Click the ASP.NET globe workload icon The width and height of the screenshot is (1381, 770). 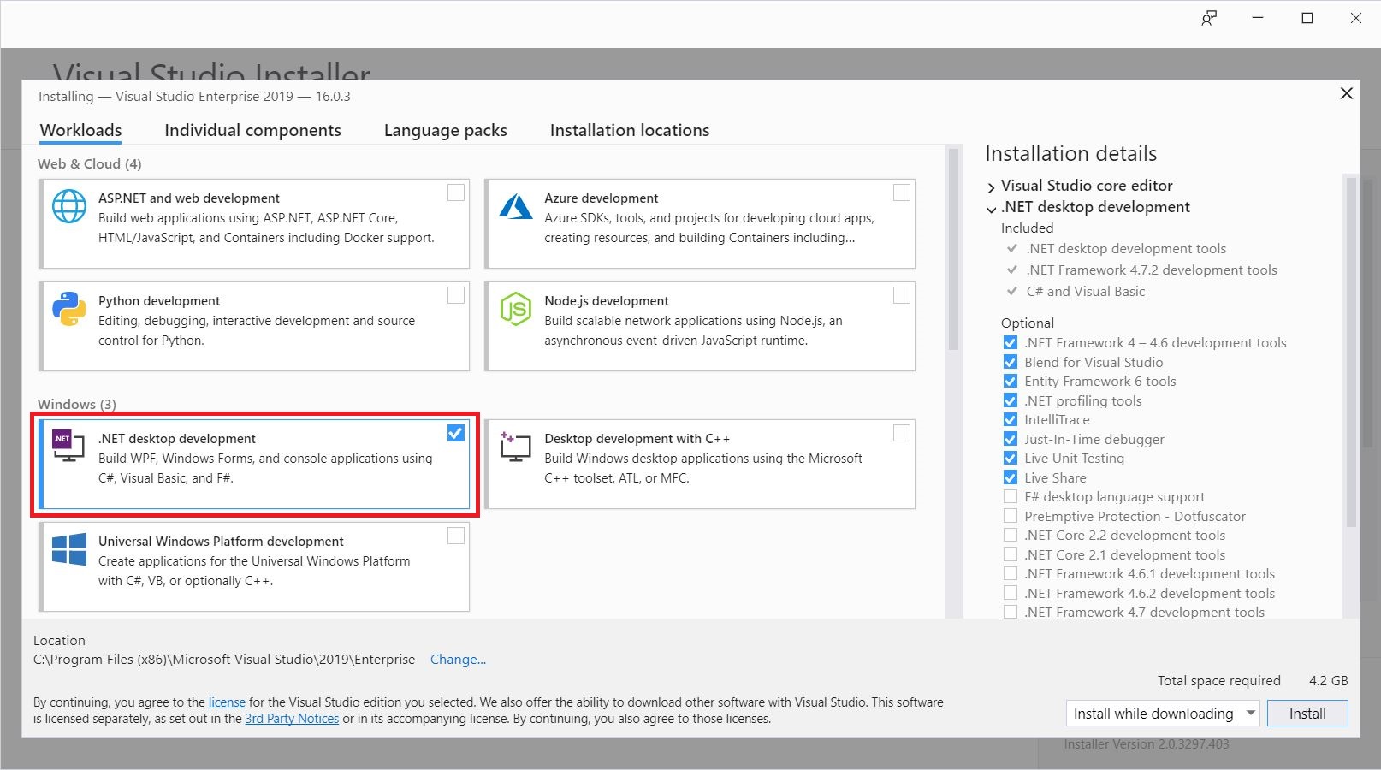(x=69, y=207)
